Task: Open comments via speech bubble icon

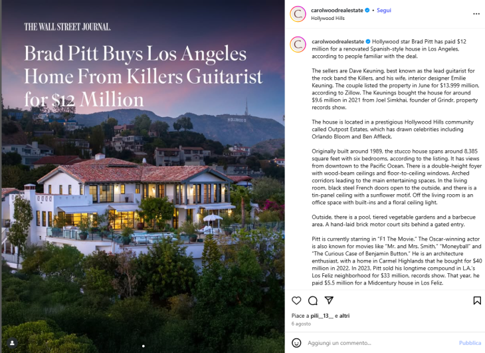Action: pos(313,300)
